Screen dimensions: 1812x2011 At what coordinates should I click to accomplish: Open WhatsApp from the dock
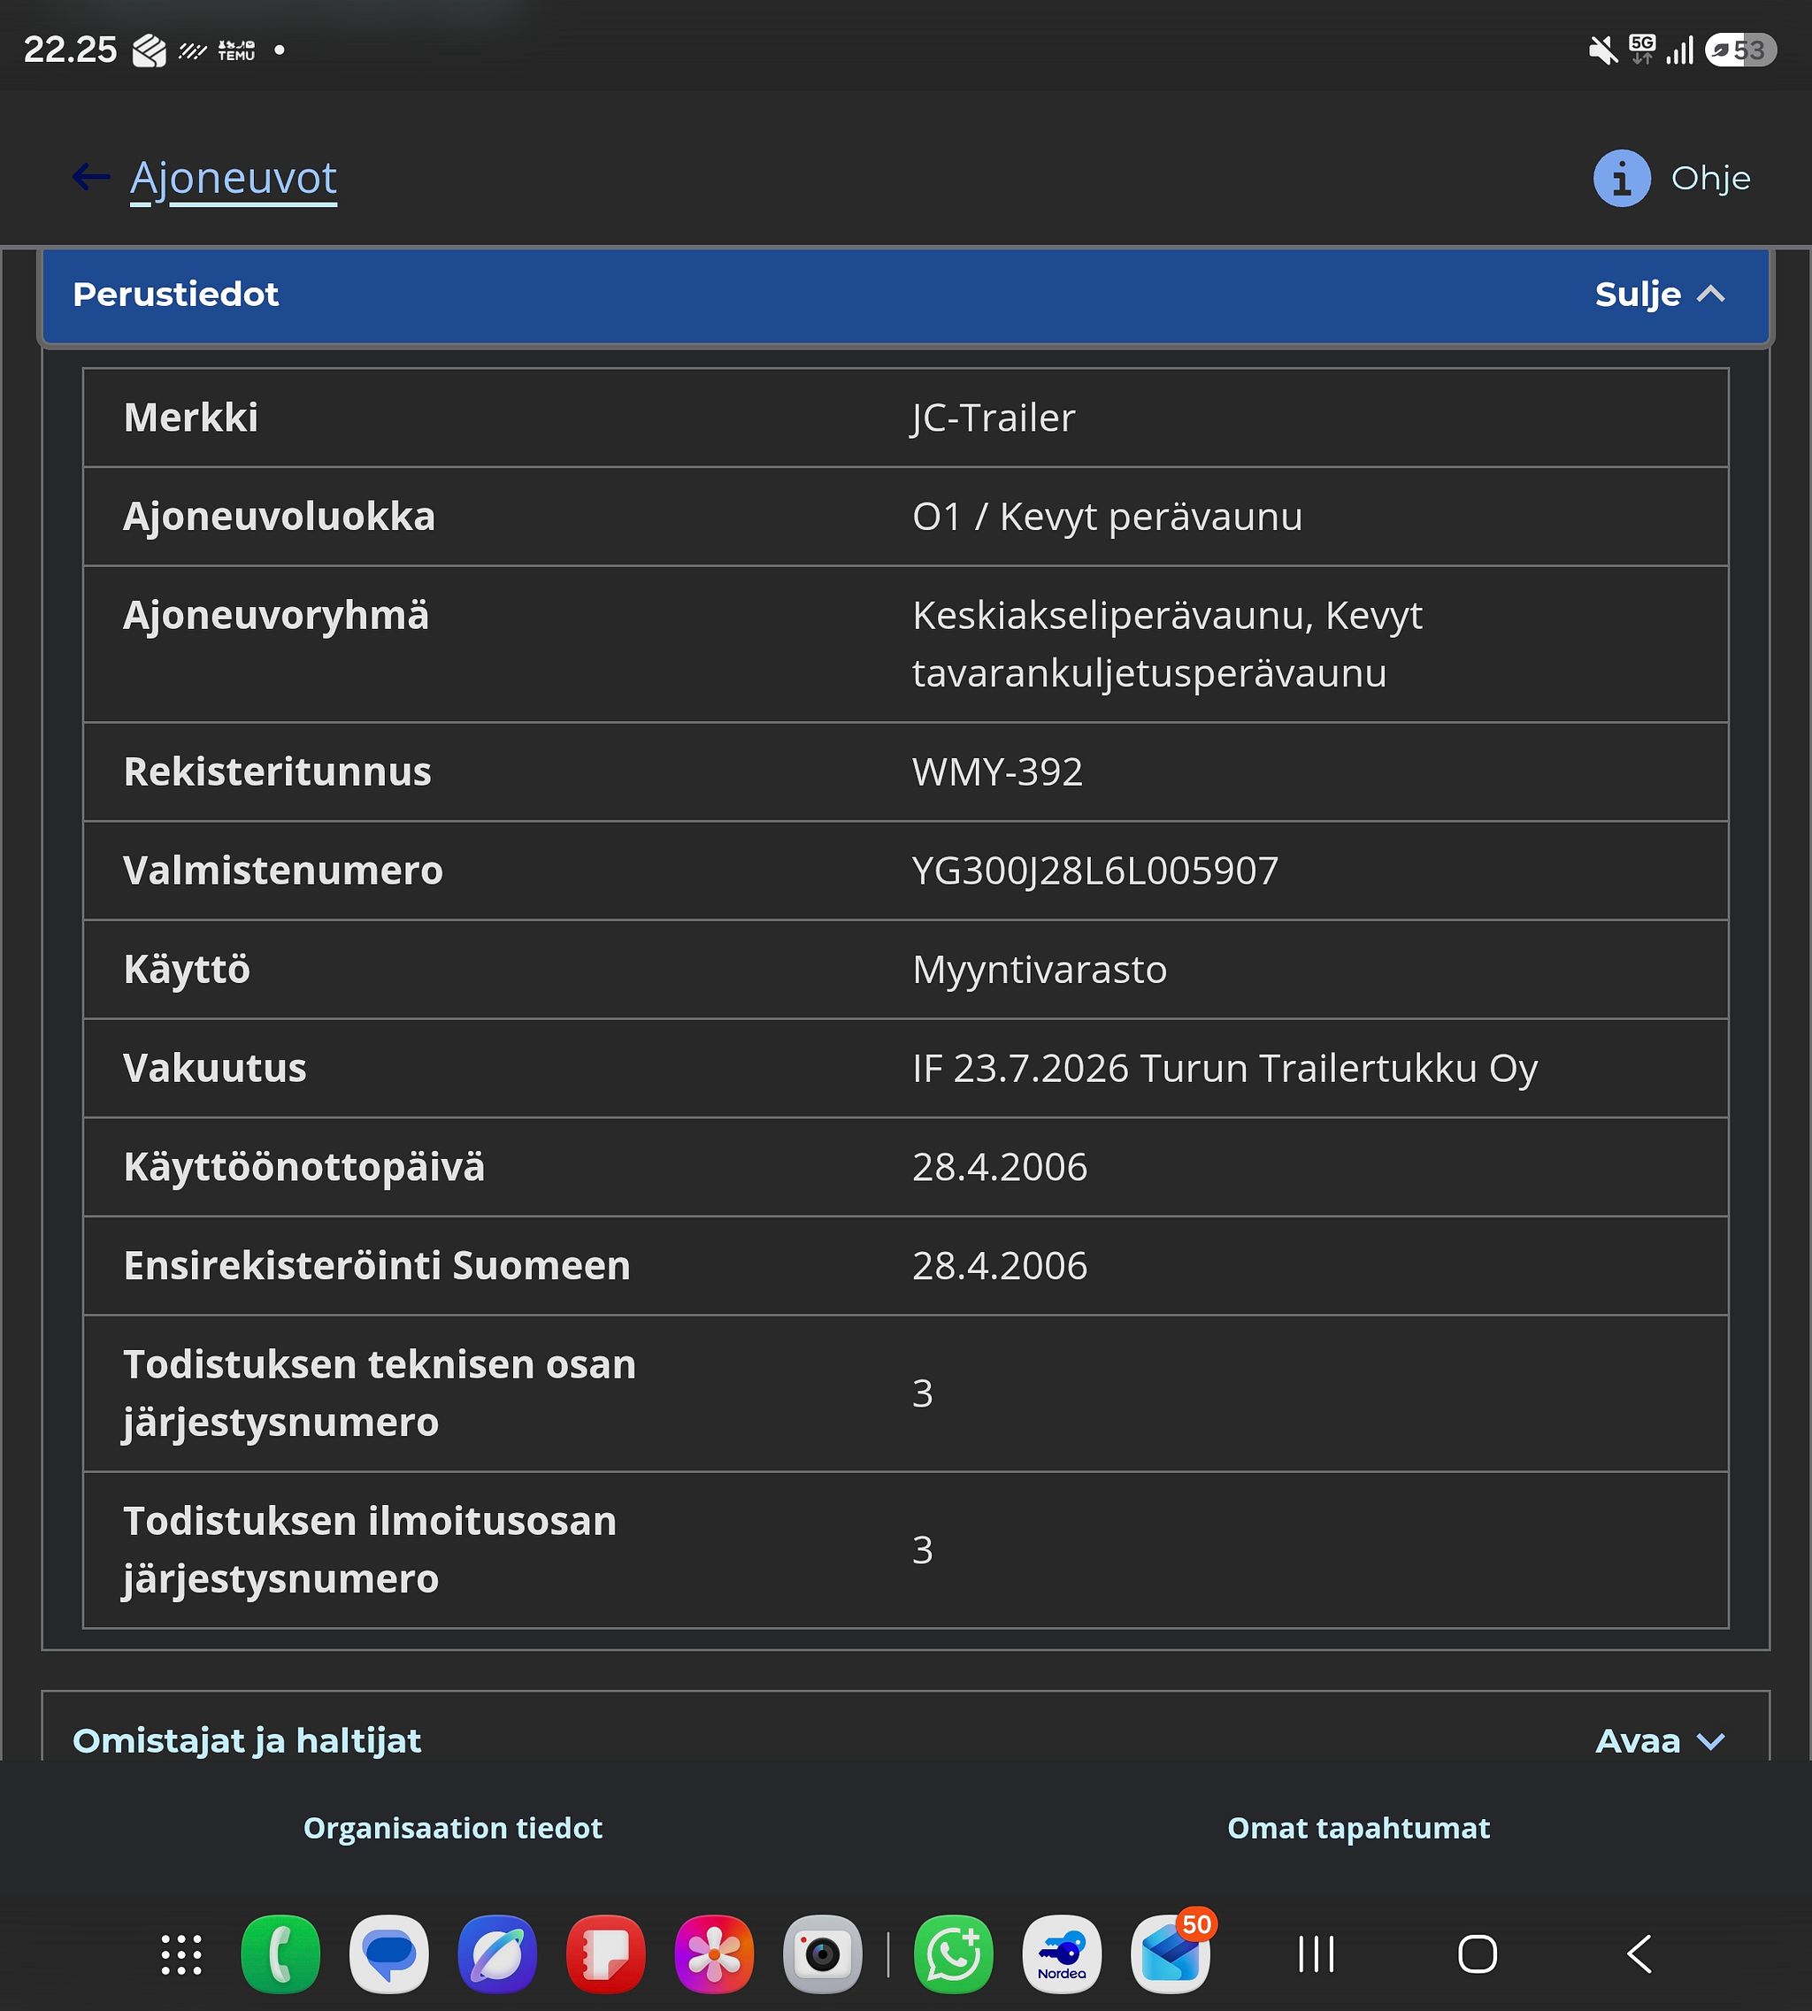[954, 1953]
